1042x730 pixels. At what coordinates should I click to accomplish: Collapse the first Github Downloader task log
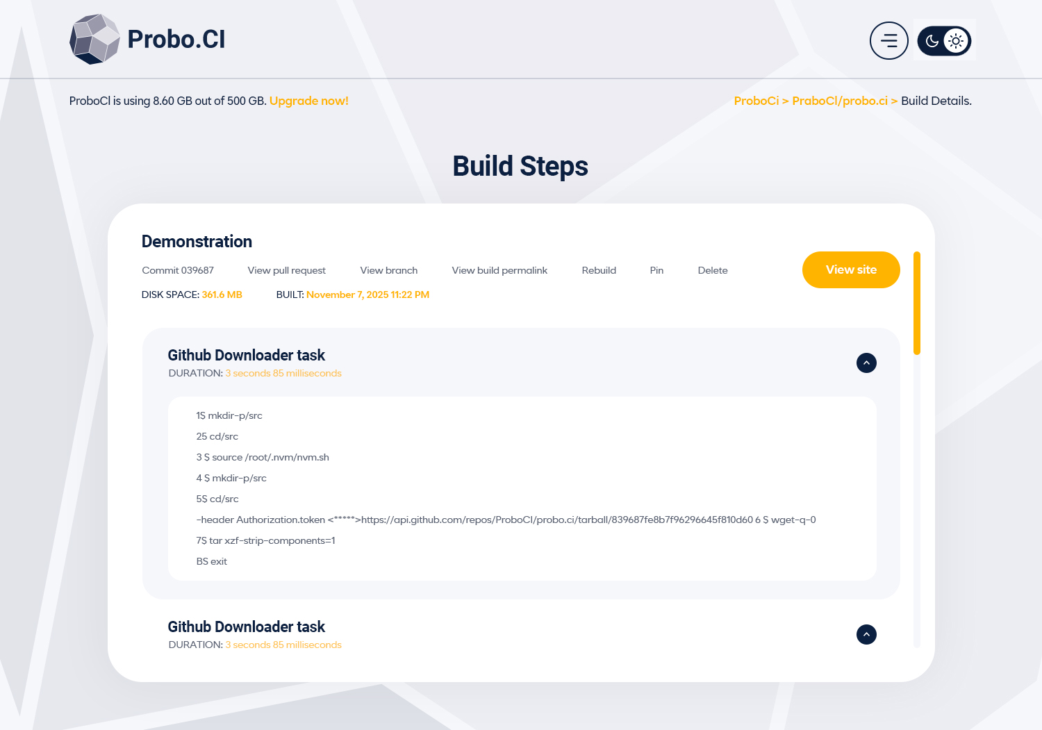(x=866, y=363)
